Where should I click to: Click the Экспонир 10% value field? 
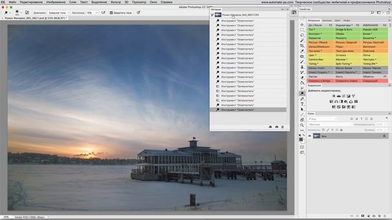click(90, 13)
